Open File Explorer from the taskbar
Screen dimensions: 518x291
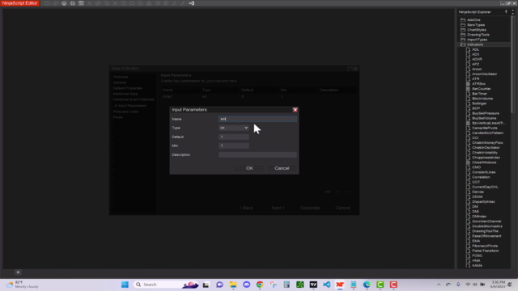(x=233, y=285)
